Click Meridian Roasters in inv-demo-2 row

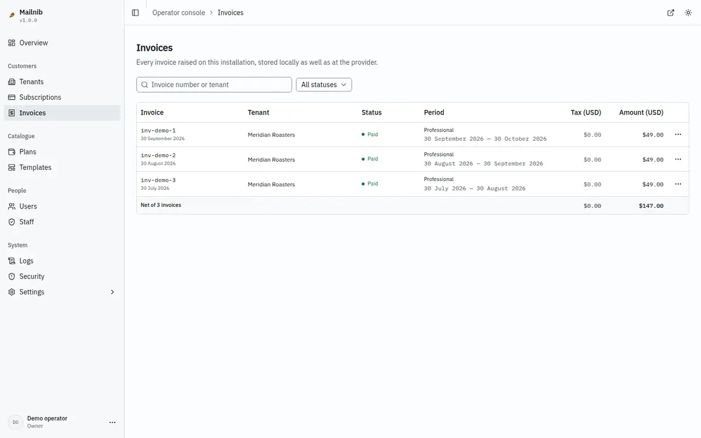271,159
